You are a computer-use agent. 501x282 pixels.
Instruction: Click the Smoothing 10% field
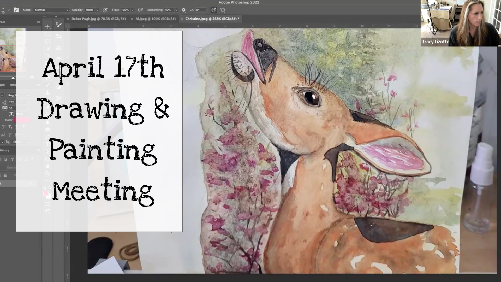pyautogui.click(x=169, y=10)
